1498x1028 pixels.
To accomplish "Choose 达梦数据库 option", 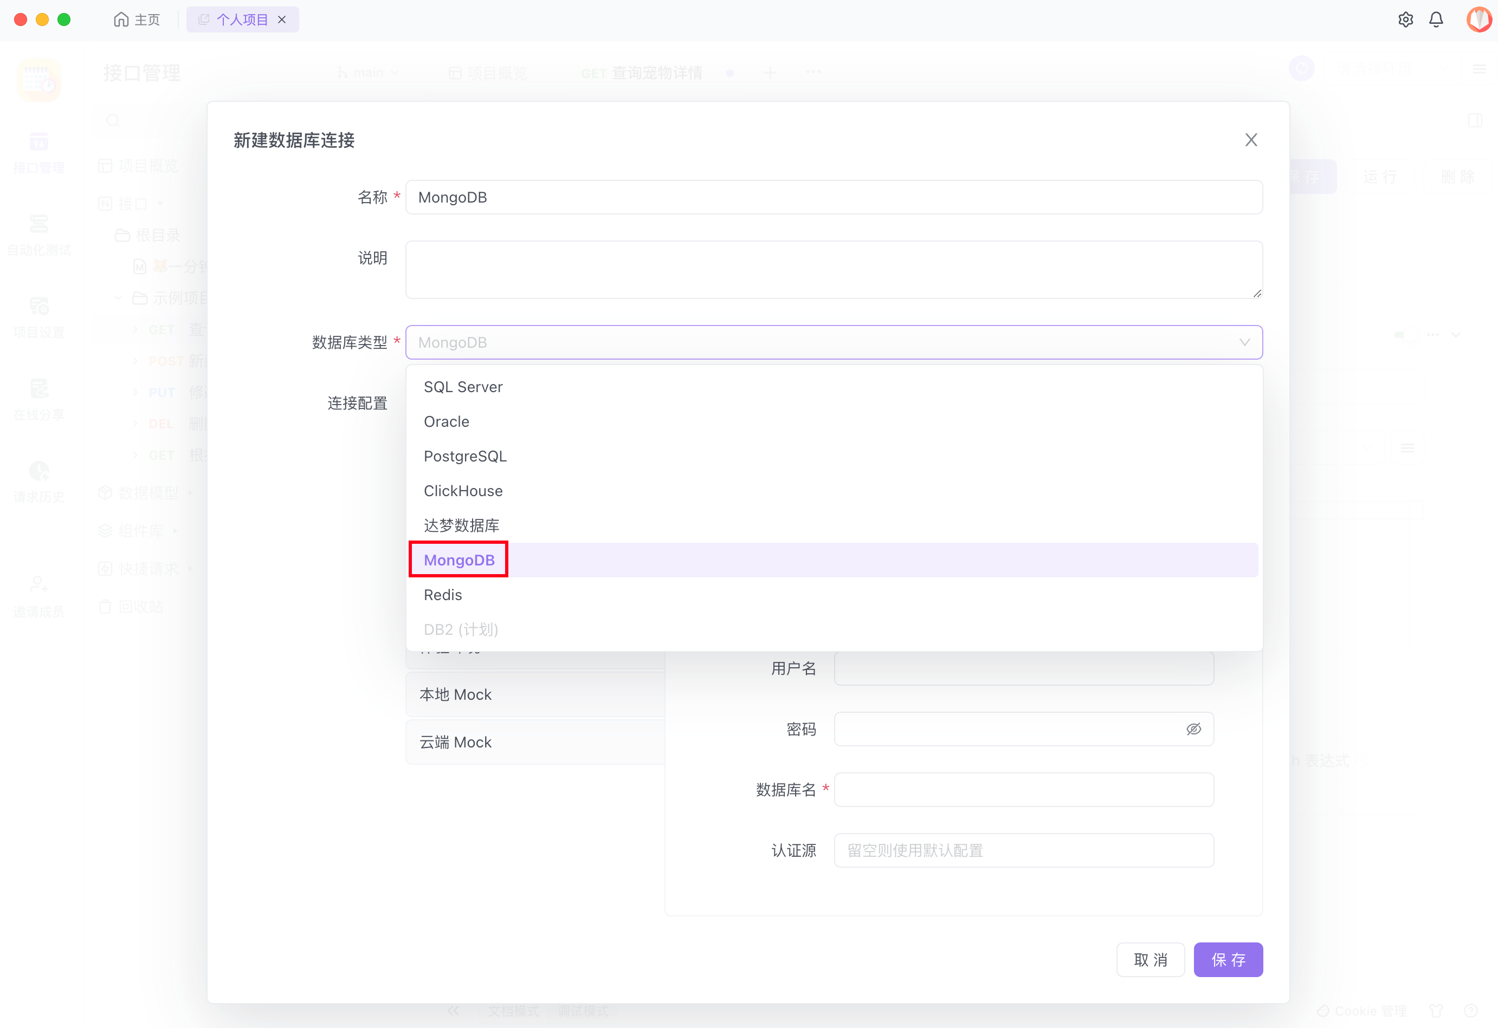I will pos(462,525).
